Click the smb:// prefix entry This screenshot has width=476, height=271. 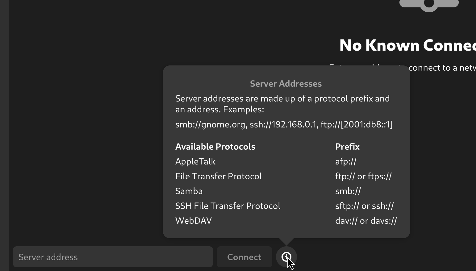[x=348, y=191]
